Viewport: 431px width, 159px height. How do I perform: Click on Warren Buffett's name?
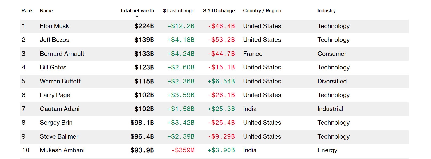tap(60, 82)
